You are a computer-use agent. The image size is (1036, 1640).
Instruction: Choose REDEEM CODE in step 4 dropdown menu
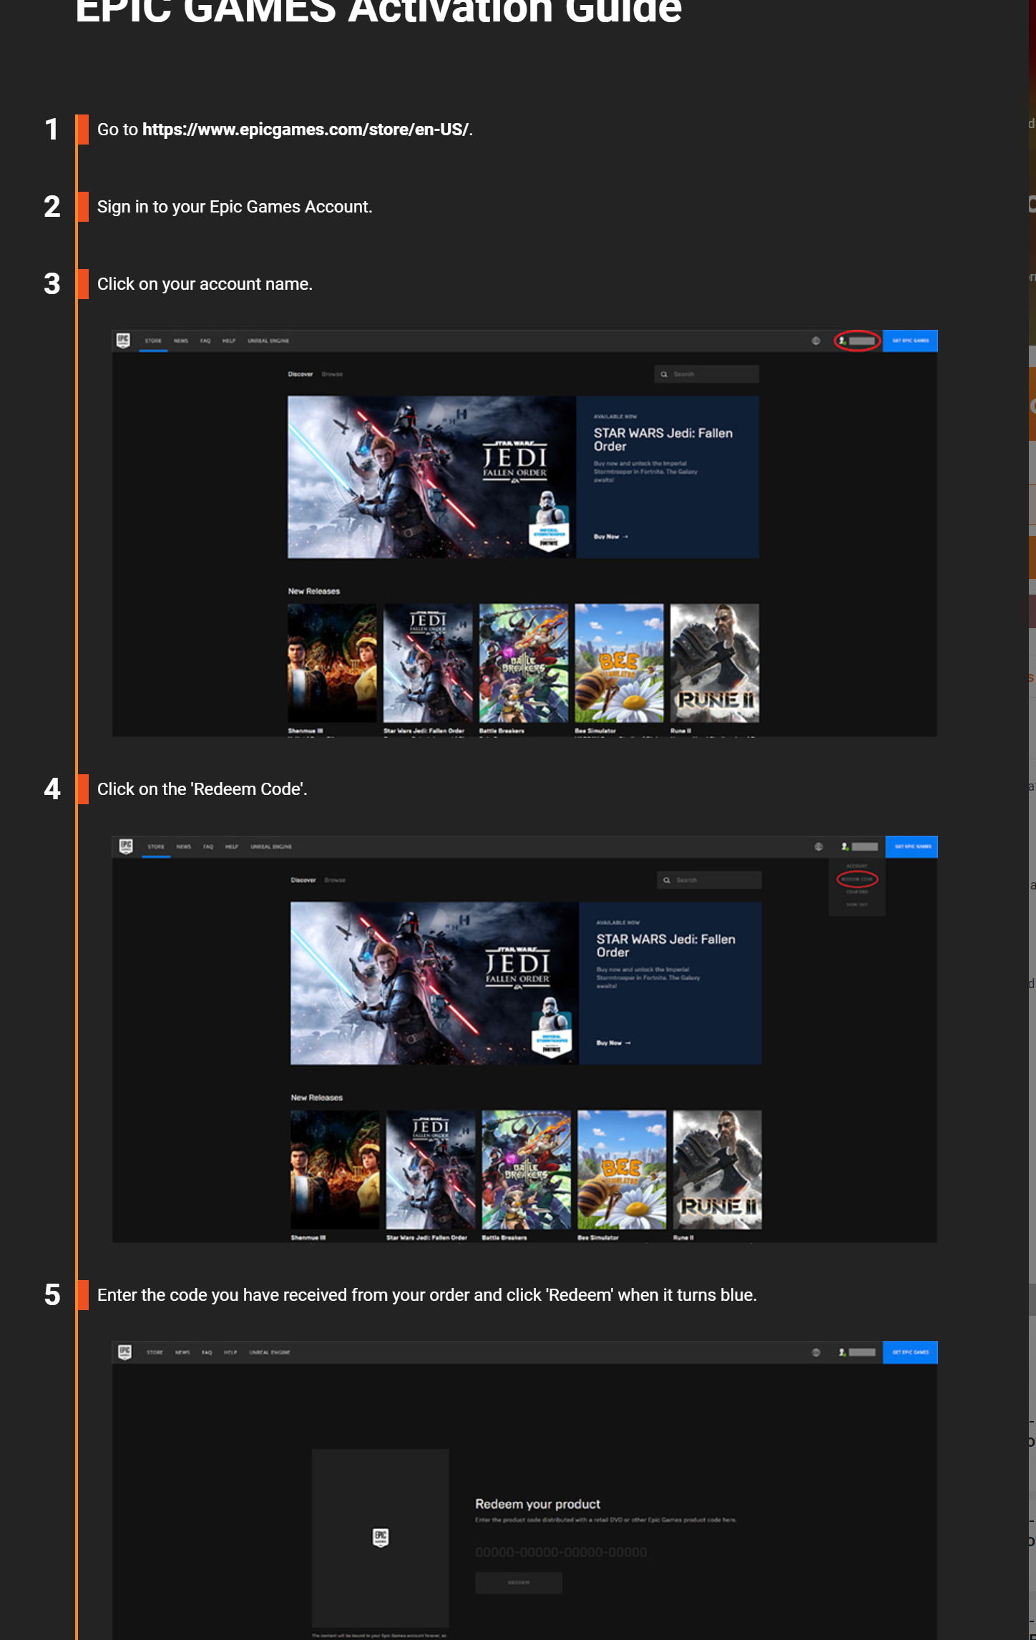pyautogui.click(x=857, y=879)
